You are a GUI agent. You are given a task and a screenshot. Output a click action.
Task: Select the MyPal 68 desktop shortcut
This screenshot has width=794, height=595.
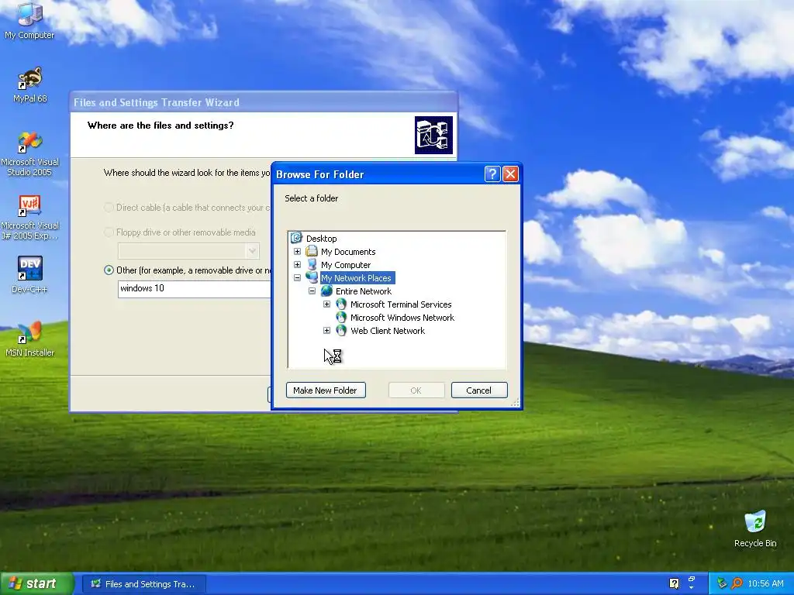click(29, 84)
